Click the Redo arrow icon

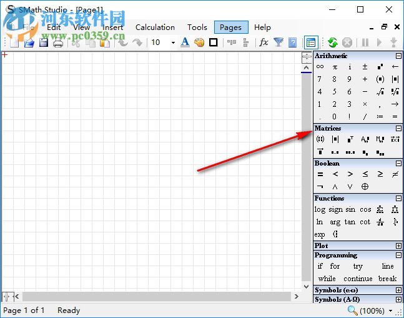(137, 42)
